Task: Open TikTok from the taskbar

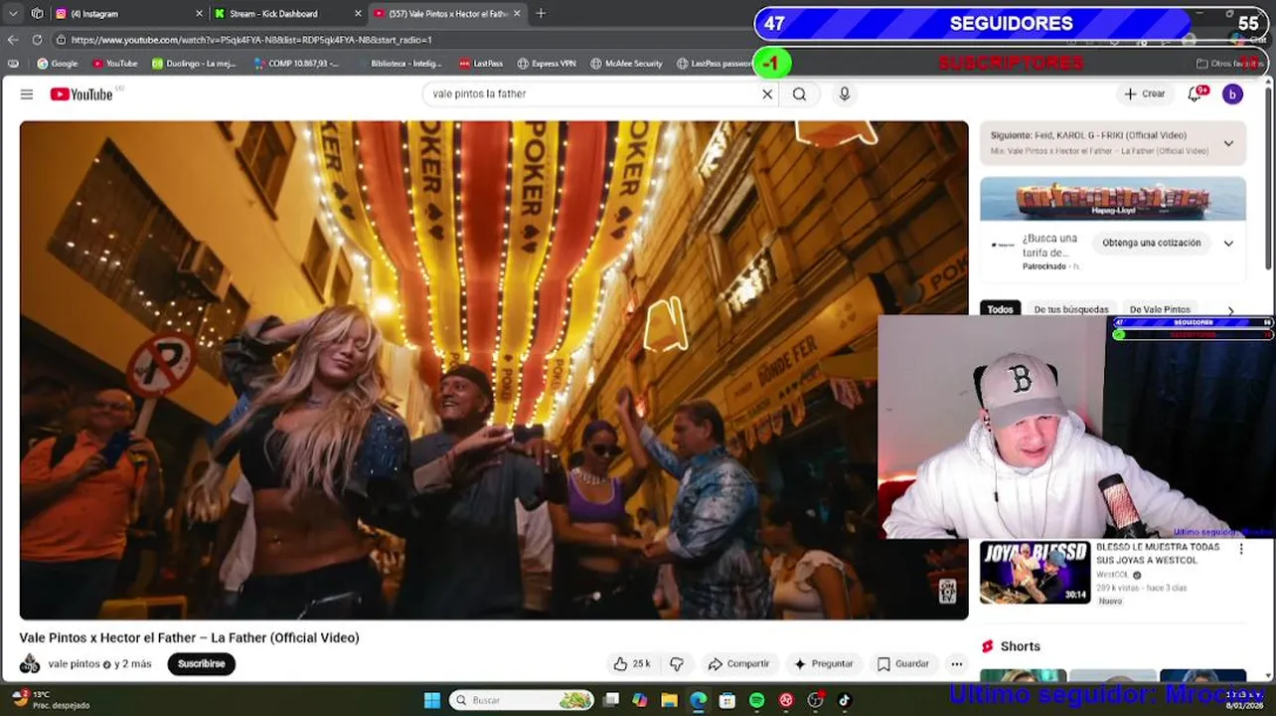Action: [845, 700]
